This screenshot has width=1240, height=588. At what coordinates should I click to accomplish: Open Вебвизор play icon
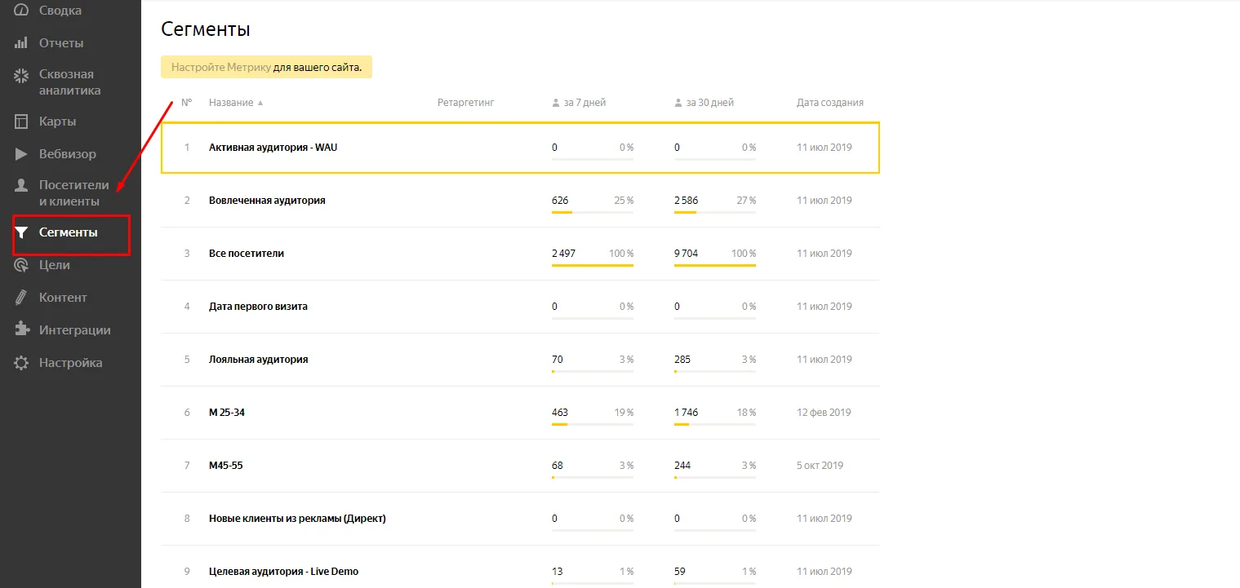[21, 154]
